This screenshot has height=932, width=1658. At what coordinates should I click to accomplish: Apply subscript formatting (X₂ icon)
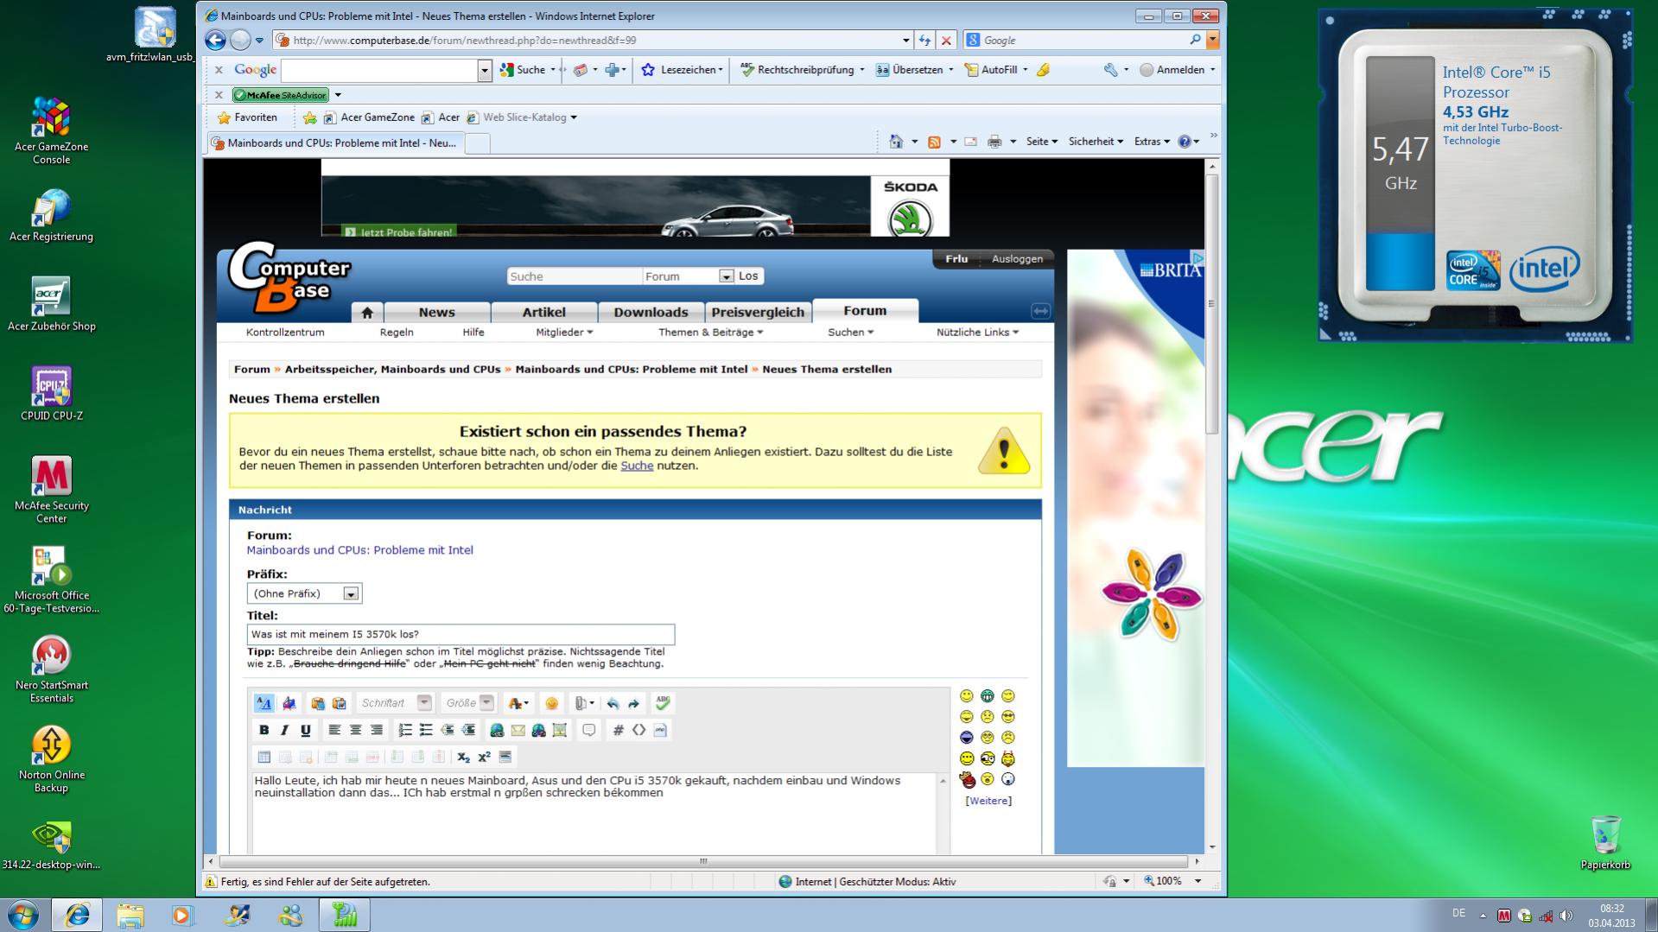pos(464,757)
